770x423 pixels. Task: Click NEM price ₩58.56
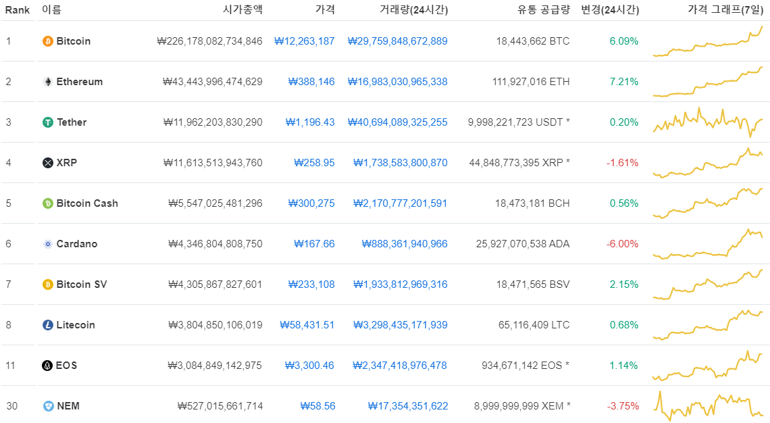click(317, 406)
